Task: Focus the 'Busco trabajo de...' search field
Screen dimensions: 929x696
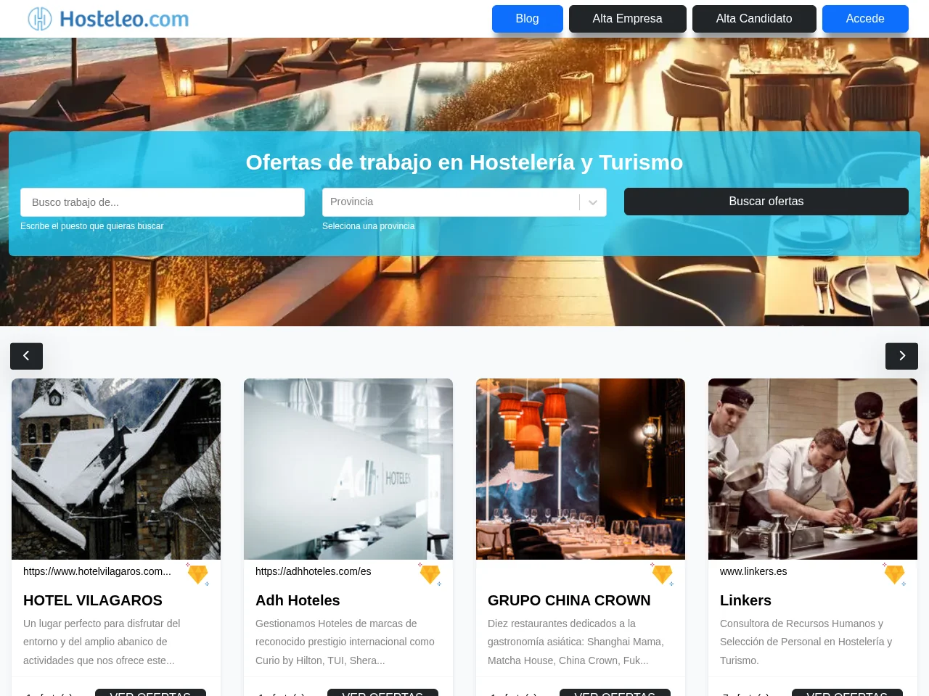Action: pos(163,202)
